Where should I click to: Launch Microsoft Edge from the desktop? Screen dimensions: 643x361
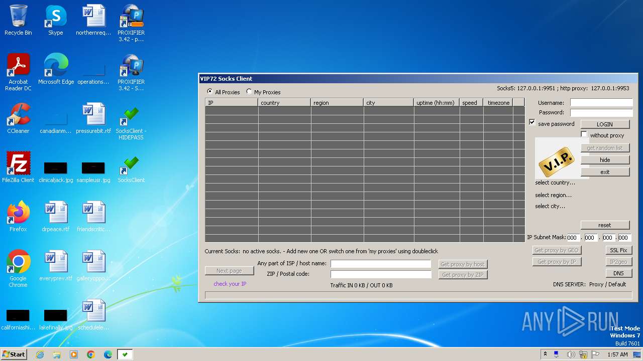[x=56, y=69]
